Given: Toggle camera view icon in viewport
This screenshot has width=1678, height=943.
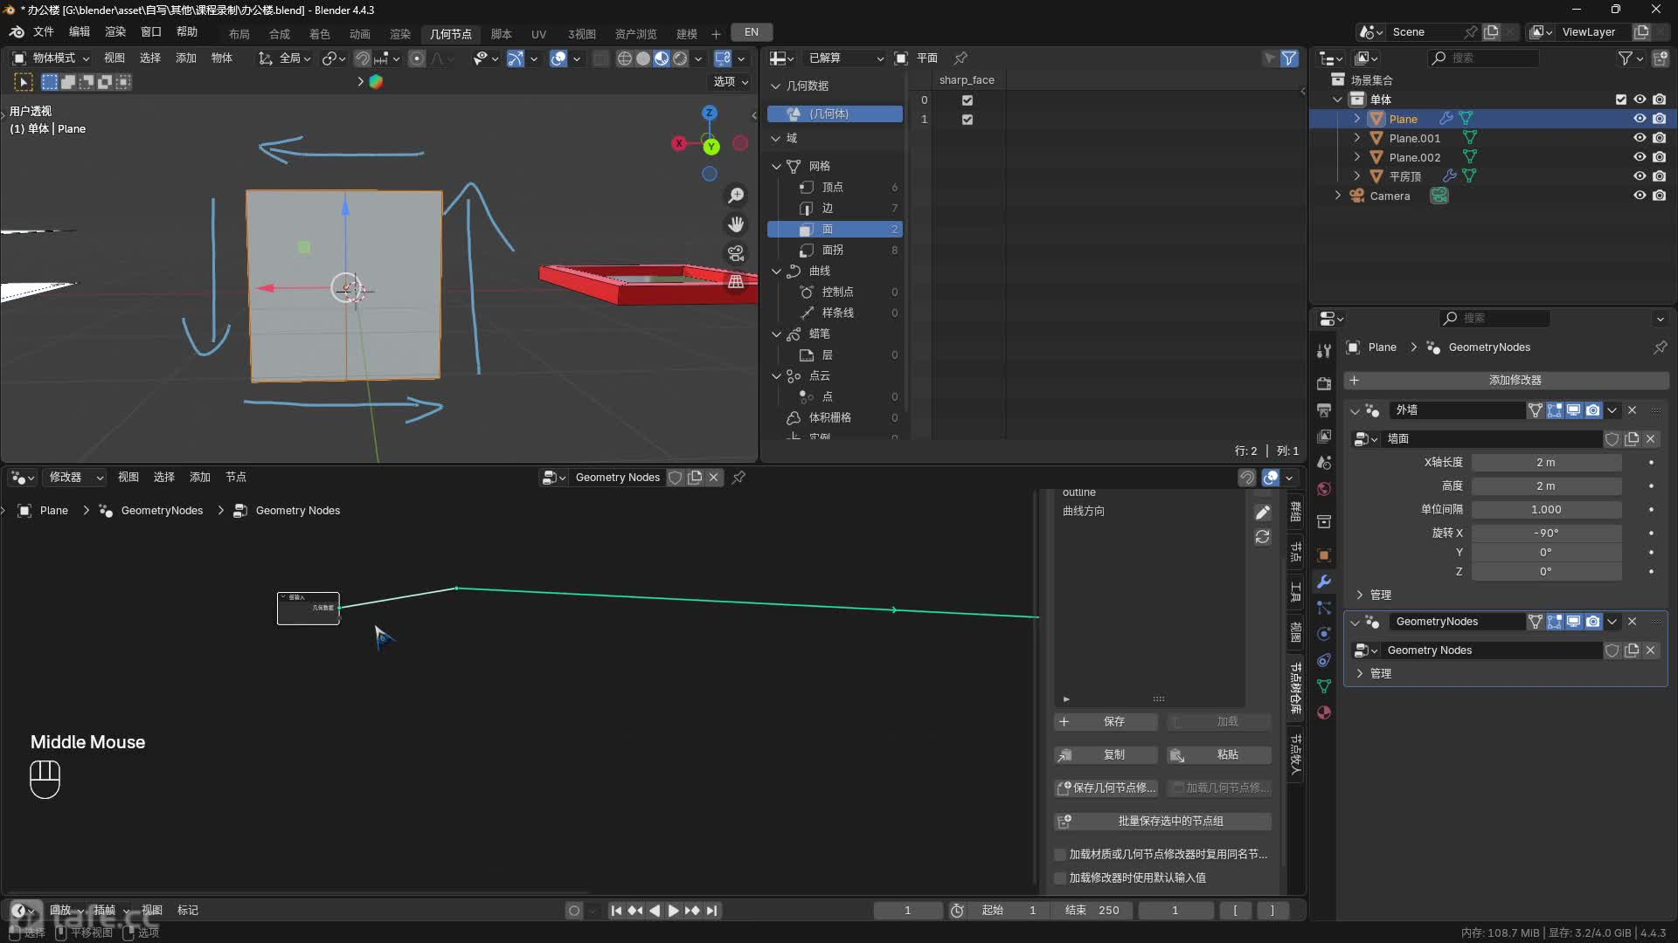Looking at the screenshot, I should pos(736,253).
